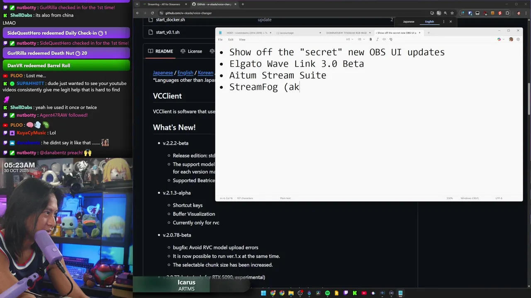The width and height of the screenshot is (531, 298).
Task: Open the File menu in Notepad
Action: [x=220, y=39]
